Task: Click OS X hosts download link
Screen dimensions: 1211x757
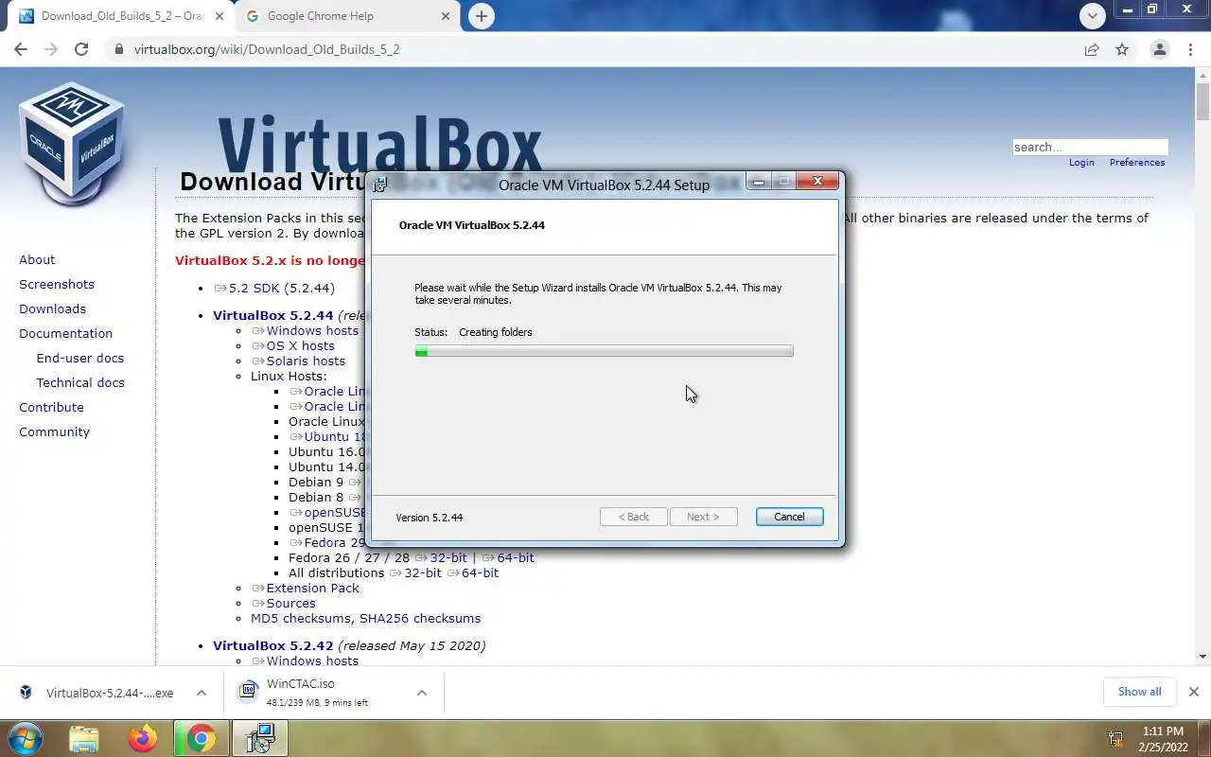Action: click(293, 345)
